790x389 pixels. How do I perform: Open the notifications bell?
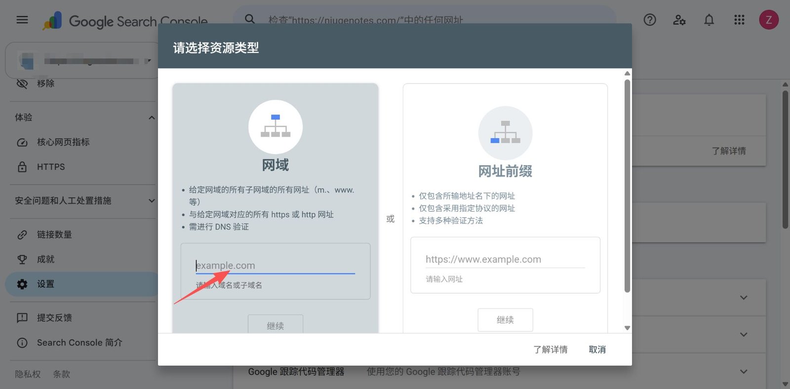pyautogui.click(x=709, y=20)
